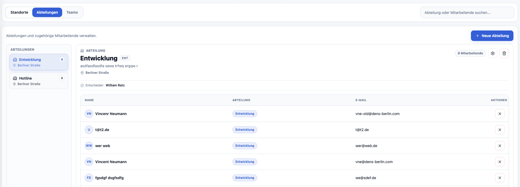Click the name fgsdgf dsgfsdfg
This screenshot has height=187, width=520.
(109, 178)
